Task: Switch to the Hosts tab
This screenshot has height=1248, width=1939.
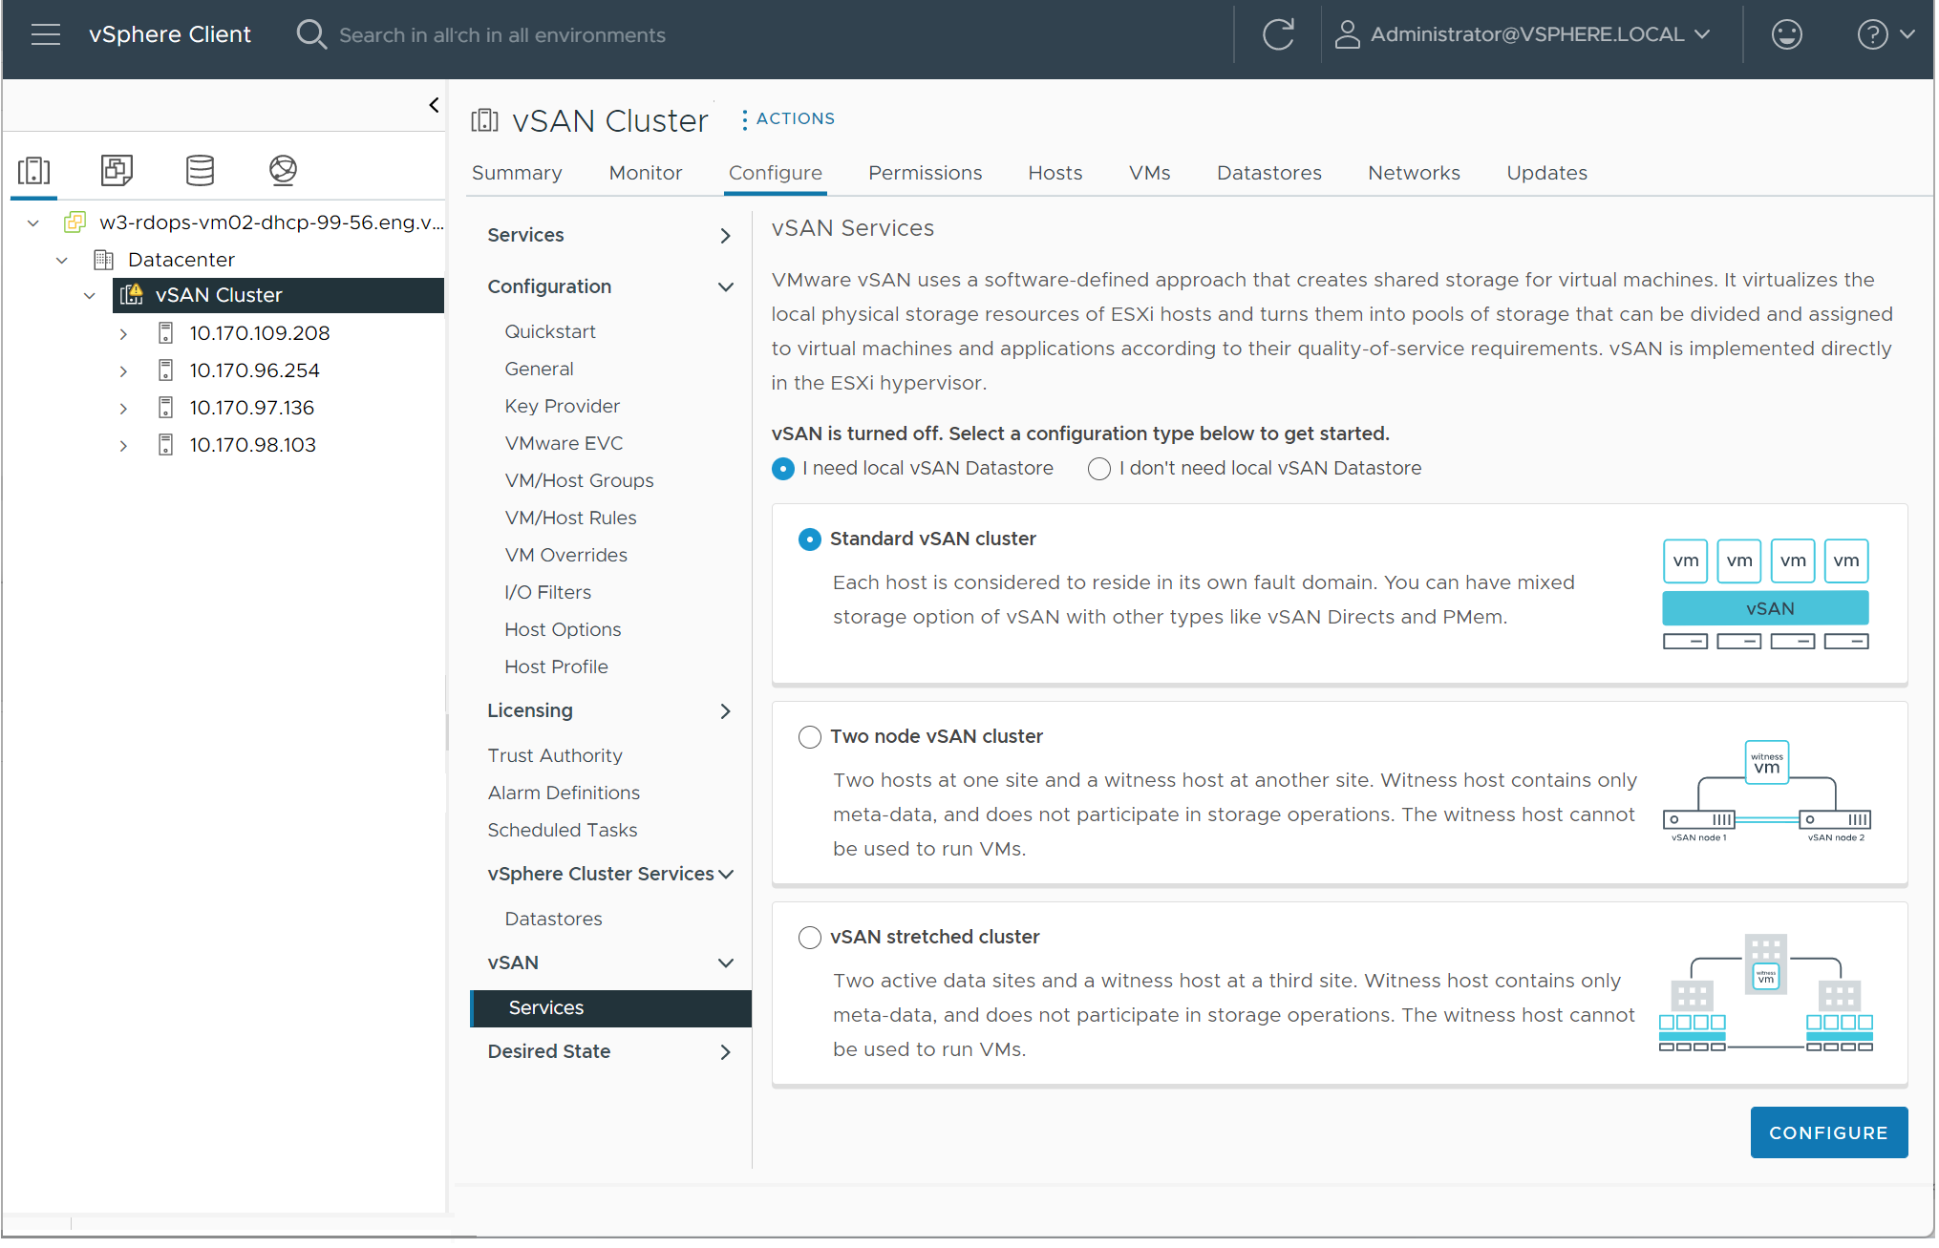Action: [x=1055, y=173]
